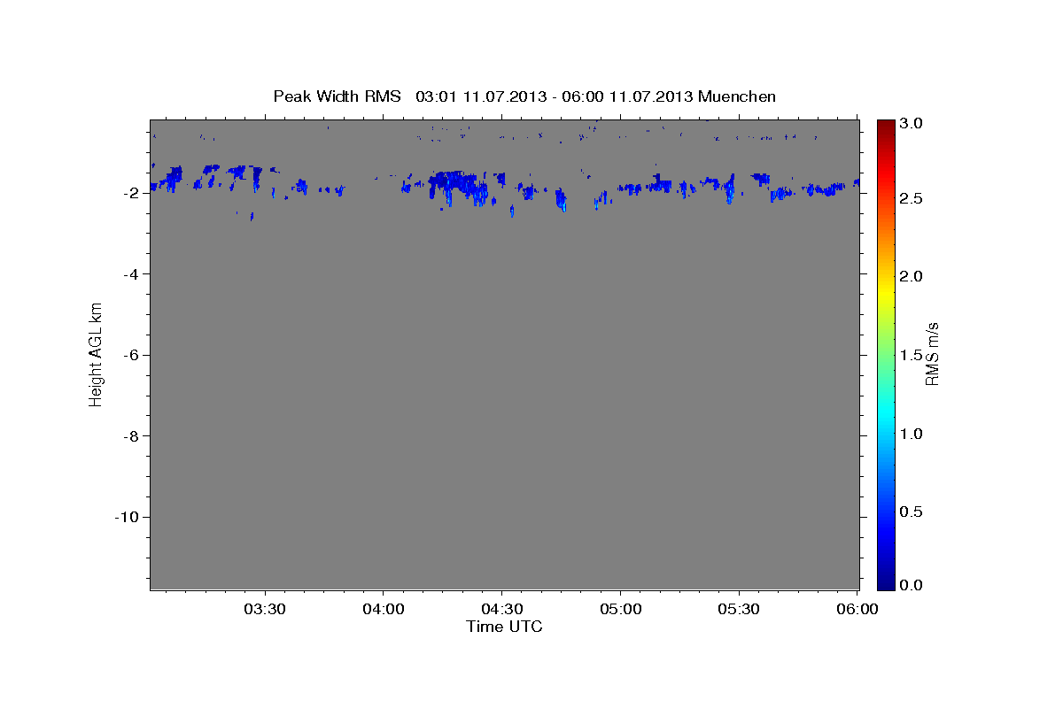Click the 03:30 time tick label
Screen dimensions: 1063x708
pos(265,610)
